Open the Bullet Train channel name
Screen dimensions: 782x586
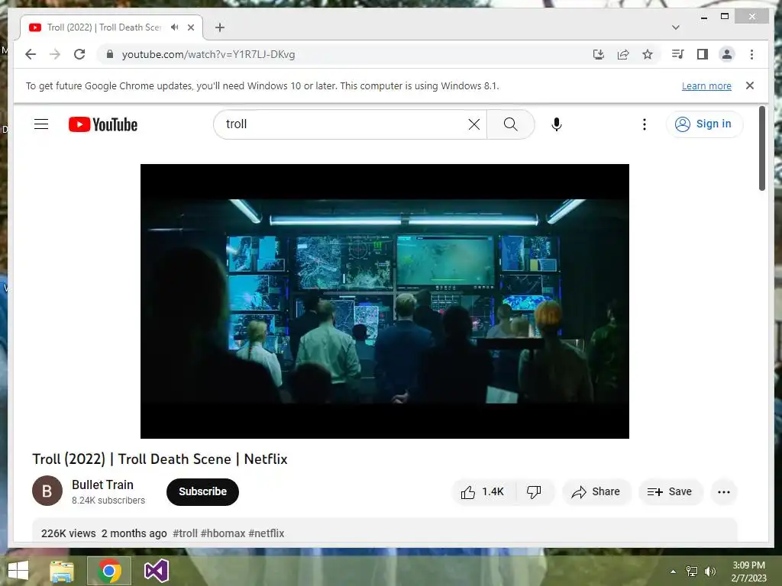pyautogui.click(x=103, y=485)
